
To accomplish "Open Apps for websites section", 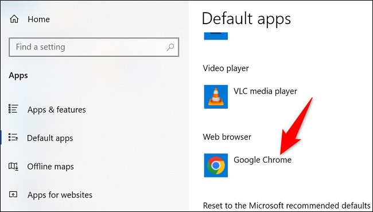I will click(x=60, y=195).
